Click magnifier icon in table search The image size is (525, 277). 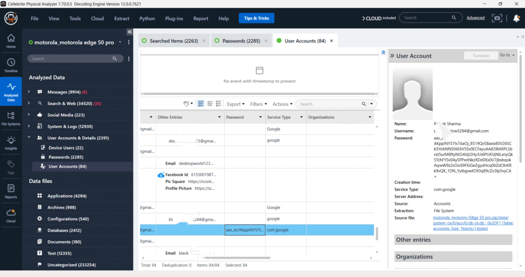pyautogui.click(x=364, y=104)
